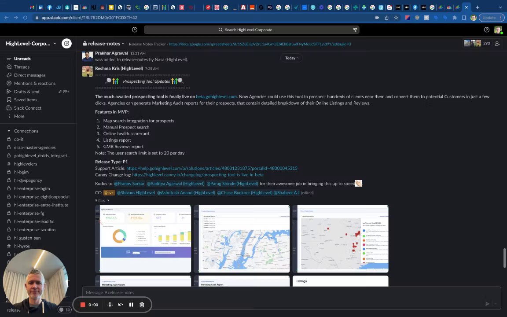
Task: Pause the screen recording
Action: click(x=131, y=305)
